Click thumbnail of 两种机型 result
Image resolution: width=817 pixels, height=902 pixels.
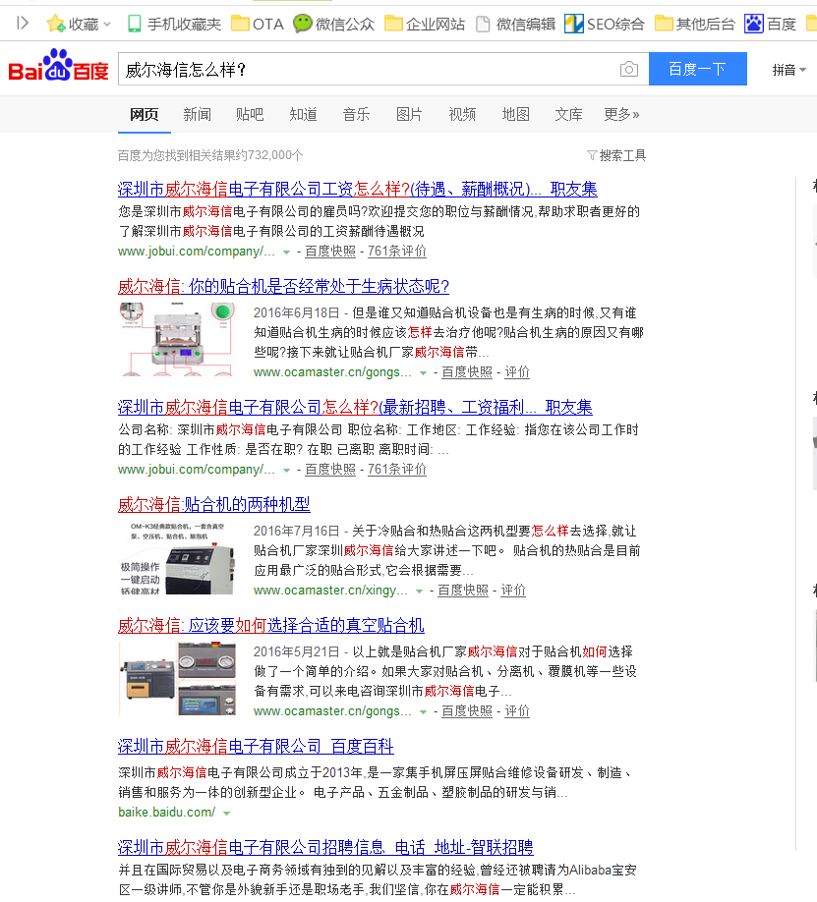pyautogui.click(x=177, y=557)
